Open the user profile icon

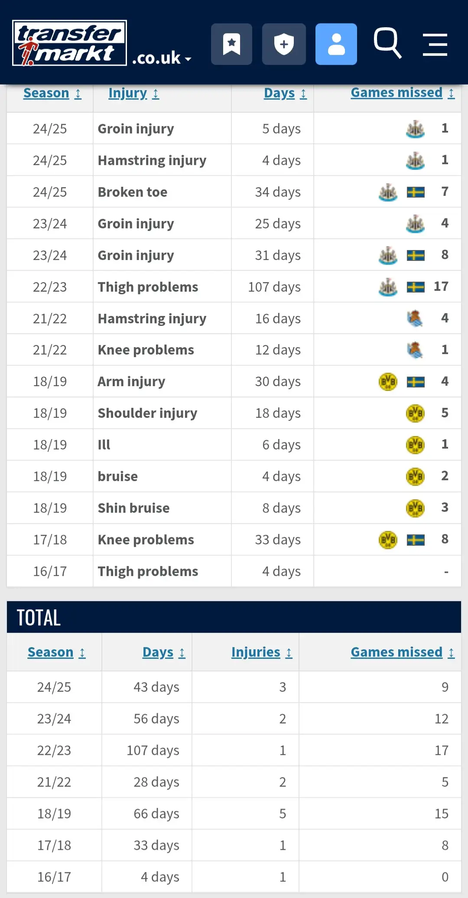coord(336,44)
